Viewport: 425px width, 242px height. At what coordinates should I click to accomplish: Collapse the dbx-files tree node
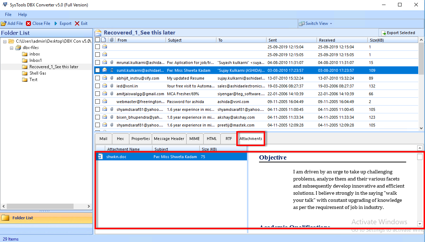(x=11, y=48)
